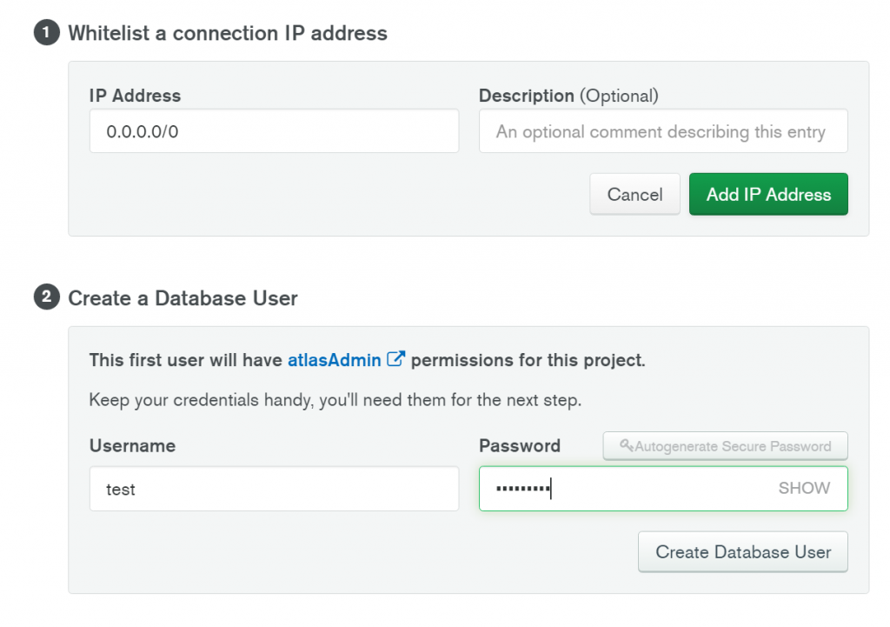
Task: Click the Whitelist a connection IP address heading
Action: (228, 34)
